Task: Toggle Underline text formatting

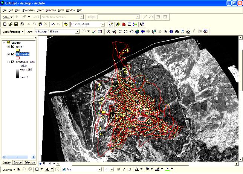Action: click(x=130, y=169)
